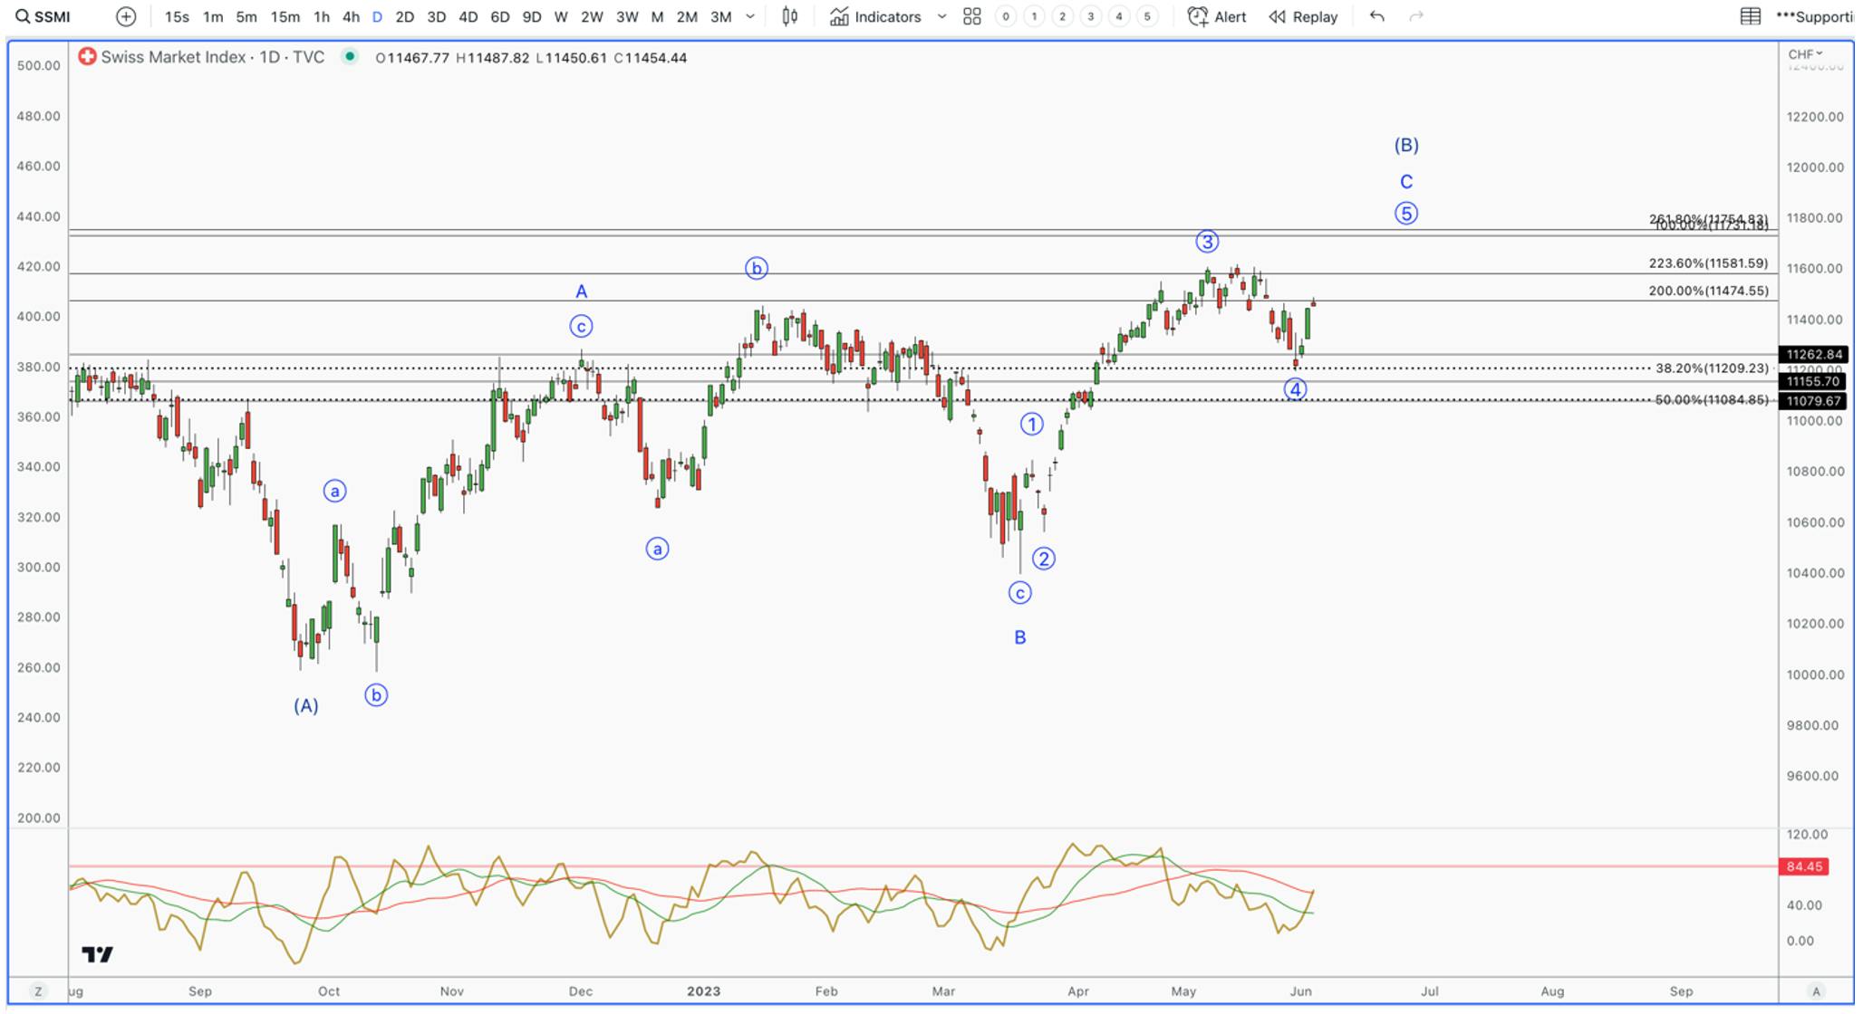Viewport: 1863px width, 1014px height.
Task: Open the layout grid icon
Action: (x=972, y=16)
